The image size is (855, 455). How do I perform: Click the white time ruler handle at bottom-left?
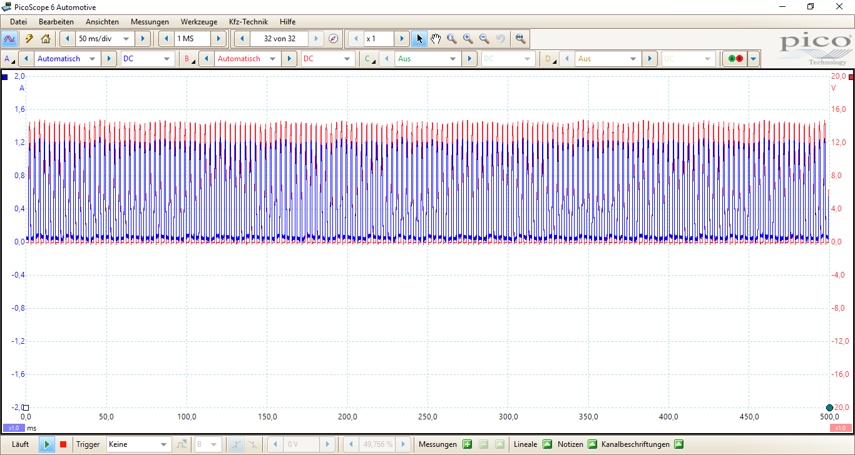click(x=26, y=407)
